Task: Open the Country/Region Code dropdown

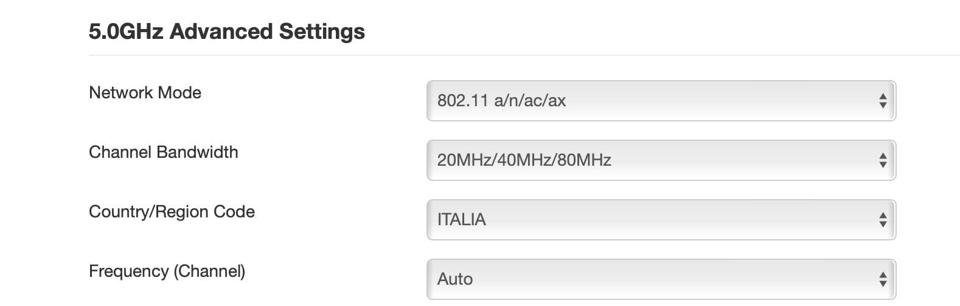Action: point(661,220)
